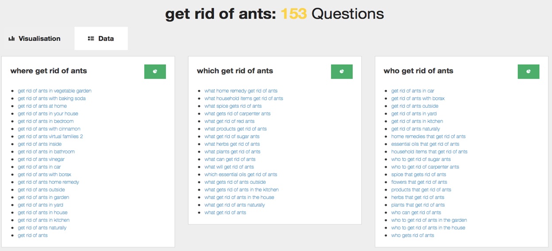Click "flowers that get rid of ants" link

pyautogui.click(x=419, y=182)
